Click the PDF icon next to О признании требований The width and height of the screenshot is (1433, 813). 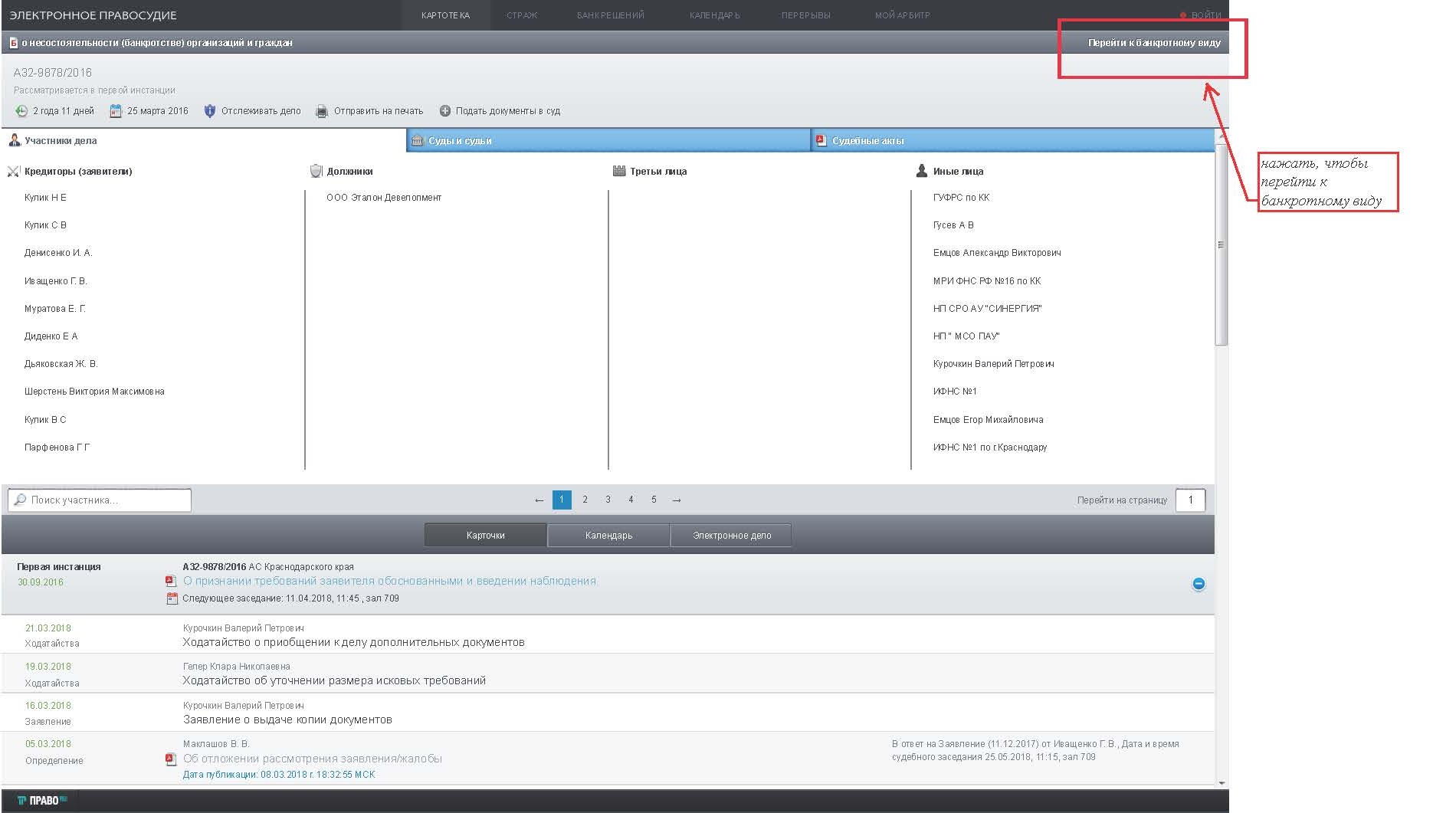(x=171, y=581)
